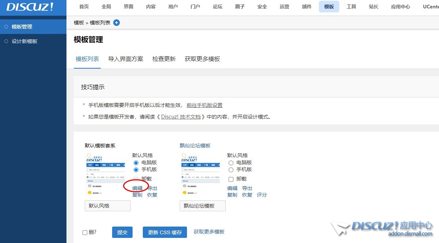This screenshot has height=243, width=439.
Task: Switch to the 检查更新 tab
Action: [x=164, y=59]
